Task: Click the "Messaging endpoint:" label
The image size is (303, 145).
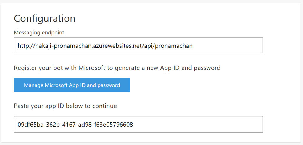Action: click(40, 33)
